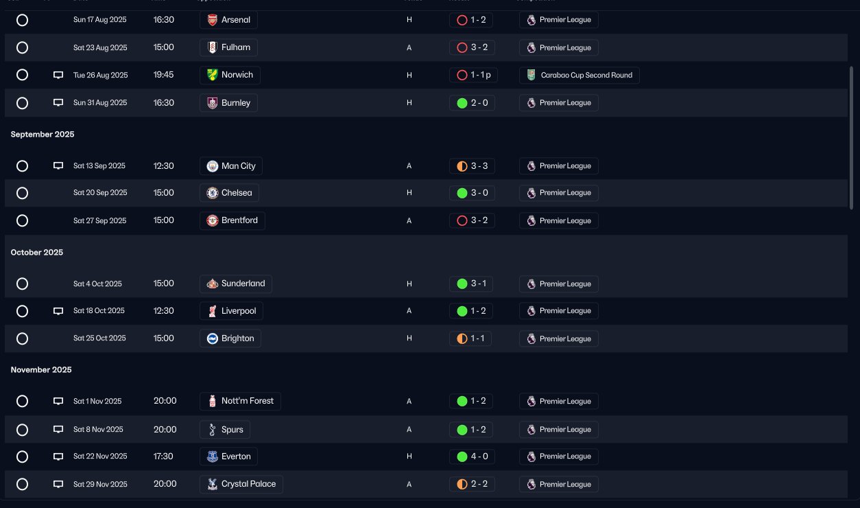Click the Arsenal club badge
Viewport: 860px width, 508px height.
click(x=213, y=20)
